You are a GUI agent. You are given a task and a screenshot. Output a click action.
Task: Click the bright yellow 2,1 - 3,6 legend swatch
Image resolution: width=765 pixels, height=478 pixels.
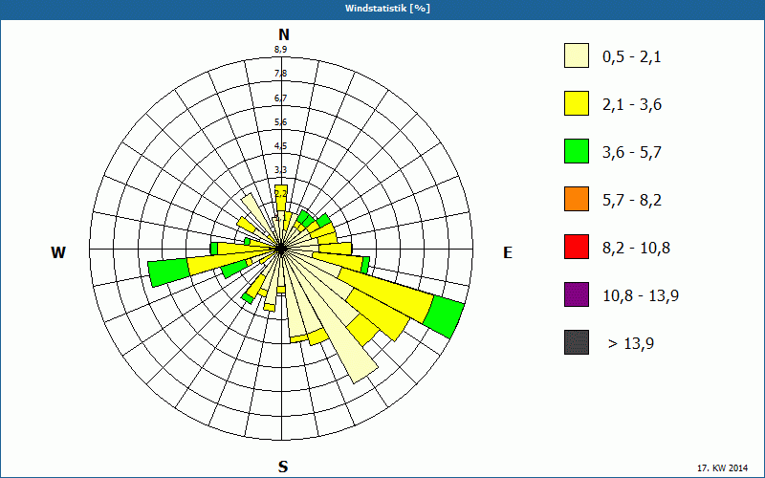point(577,103)
